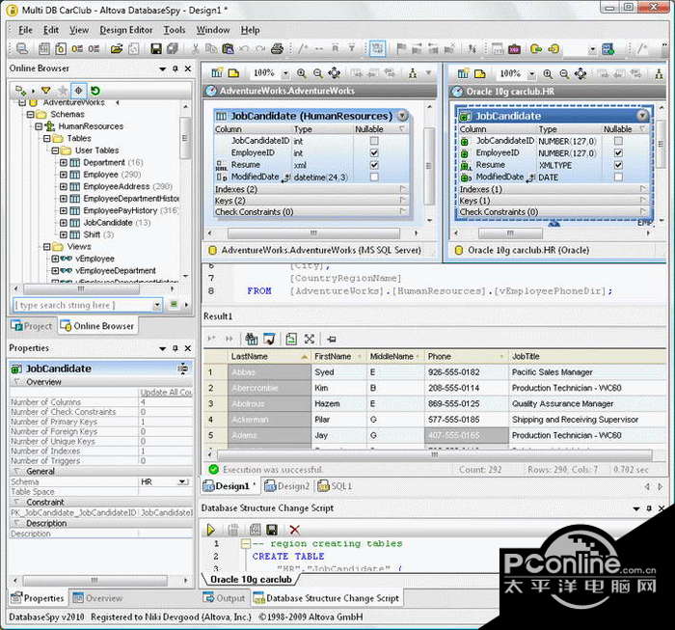Open the Design Editor menu
The image size is (675, 630).
[126, 30]
